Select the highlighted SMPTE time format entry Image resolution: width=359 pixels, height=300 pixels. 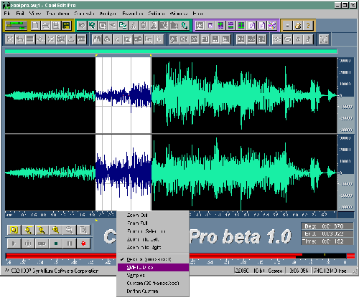pyautogui.click(x=153, y=267)
